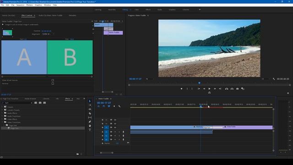Click the transition Duration timecode value
Screen dimensions: 293x165
46,31
